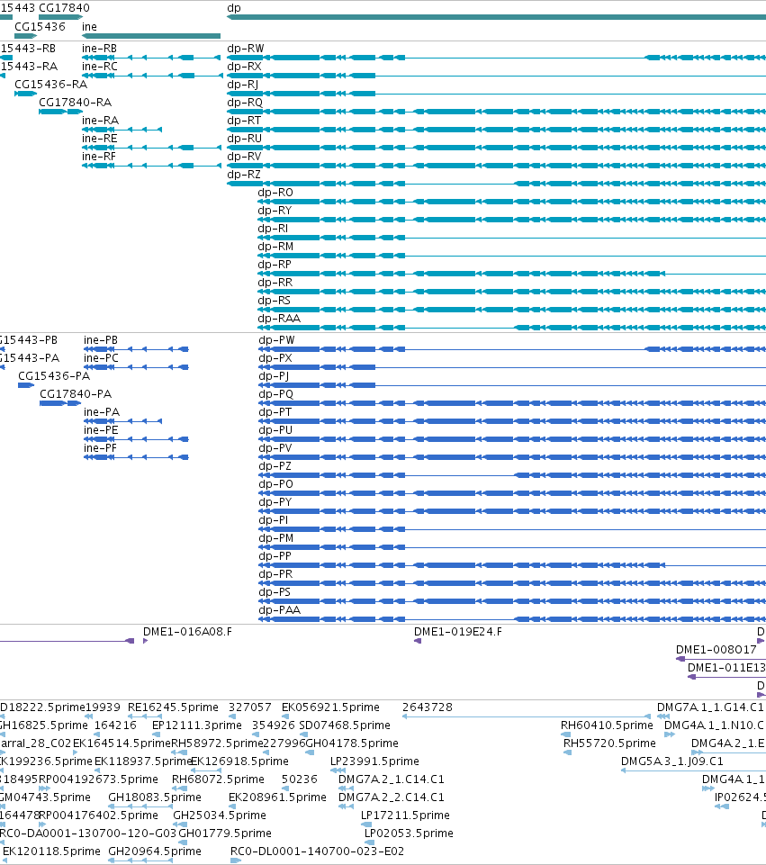
Task: Open protein dp-PW
Action: click(277, 340)
